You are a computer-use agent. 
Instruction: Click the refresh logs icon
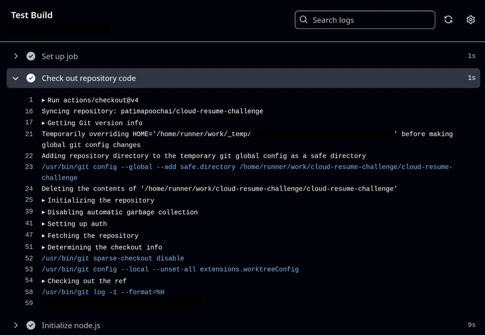(448, 20)
